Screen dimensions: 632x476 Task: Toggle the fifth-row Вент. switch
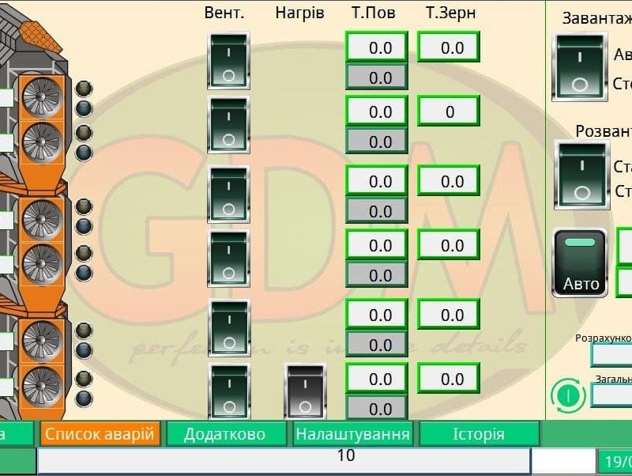click(229, 328)
